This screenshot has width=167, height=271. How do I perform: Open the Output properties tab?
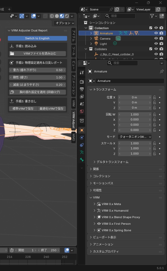tap(82, 89)
